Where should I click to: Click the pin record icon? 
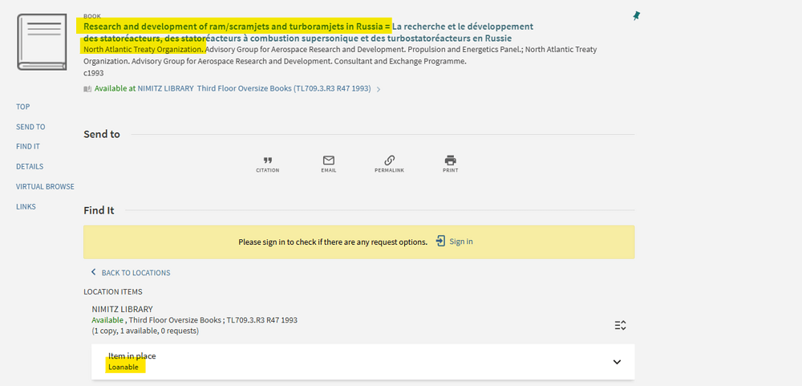click(x=637, y=15)
